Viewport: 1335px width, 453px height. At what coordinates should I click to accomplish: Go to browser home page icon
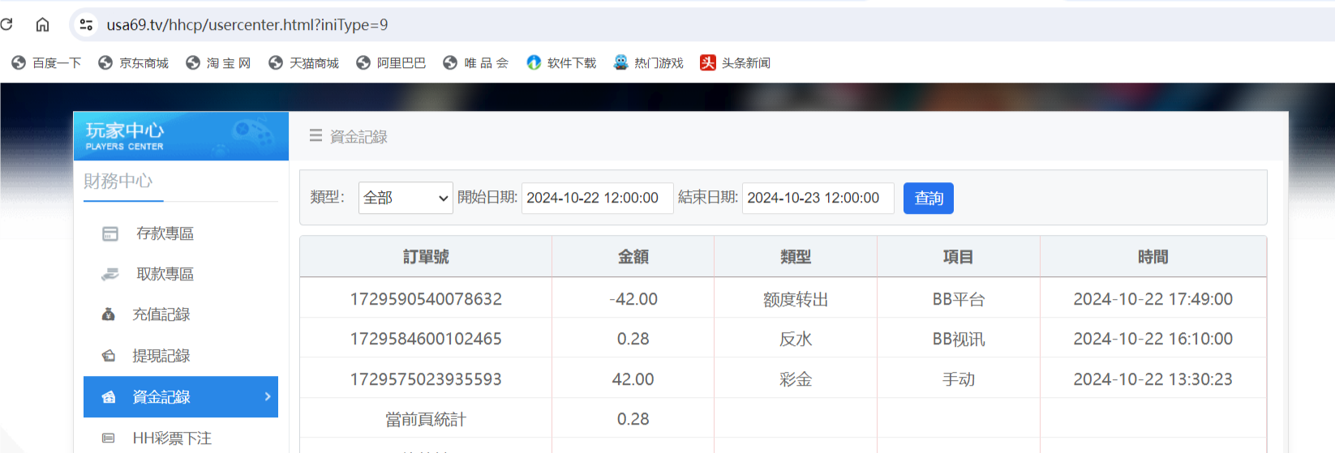pyautogui.click(x=43, y=24)
